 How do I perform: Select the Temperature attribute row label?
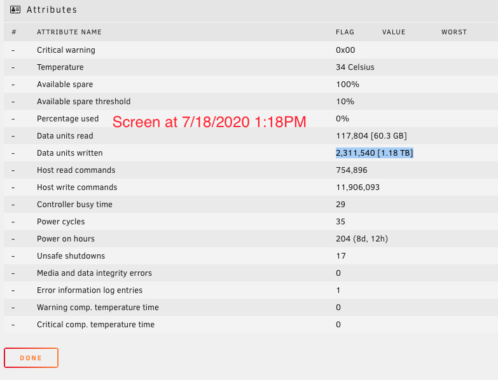[x=60, y=67]
